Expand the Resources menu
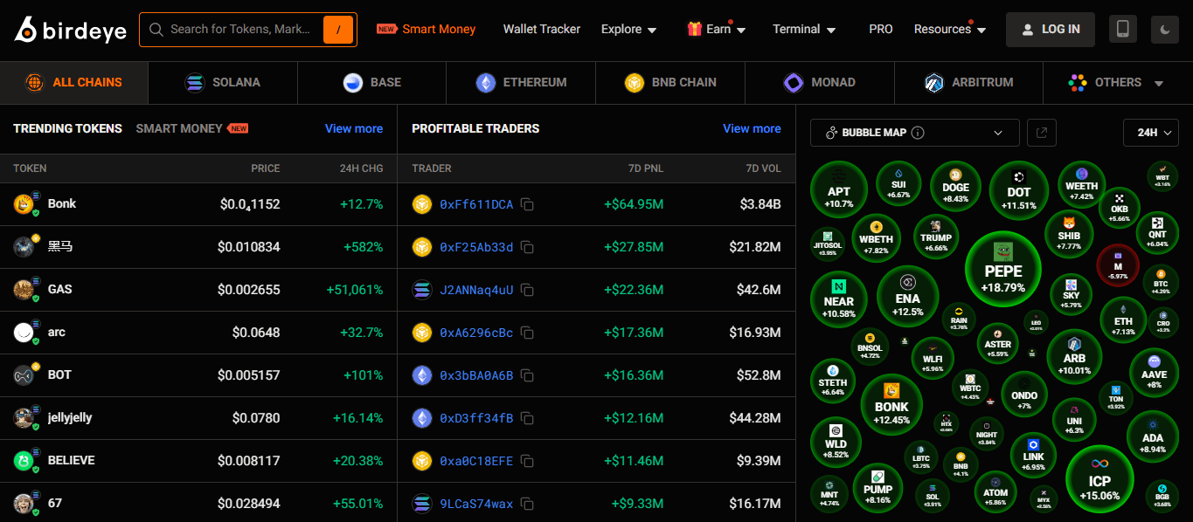 point(950,30)
